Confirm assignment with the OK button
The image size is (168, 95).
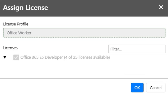(x=137, y=88)
